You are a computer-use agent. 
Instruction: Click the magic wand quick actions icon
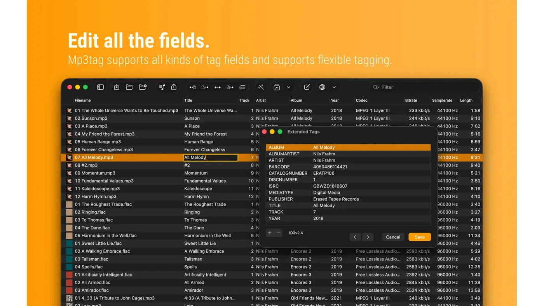pyautogui.click(x=261, y=87)
